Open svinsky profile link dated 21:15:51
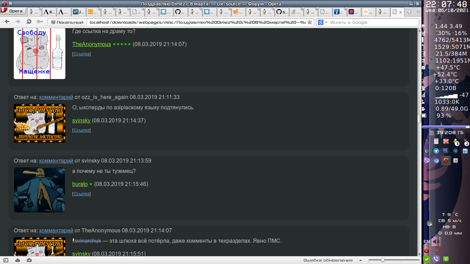This screenshot has height=264, width=470. (81, 254)
